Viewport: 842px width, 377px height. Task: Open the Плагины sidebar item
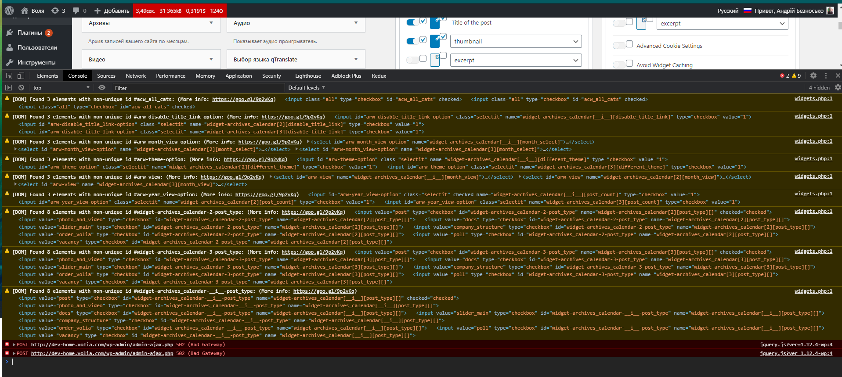click(30, 32)
